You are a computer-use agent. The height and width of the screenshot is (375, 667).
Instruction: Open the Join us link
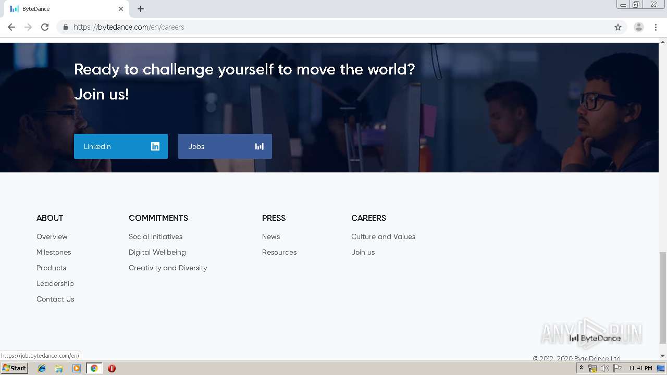coord(363,252)
